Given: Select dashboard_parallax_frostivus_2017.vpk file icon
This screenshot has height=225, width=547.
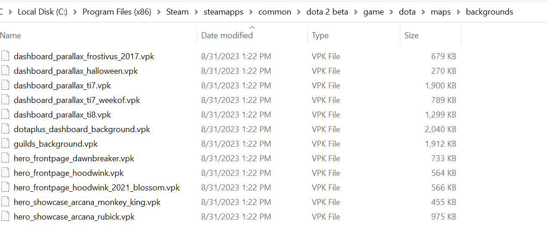Looking at the screenshot, I should click(5, 56).
